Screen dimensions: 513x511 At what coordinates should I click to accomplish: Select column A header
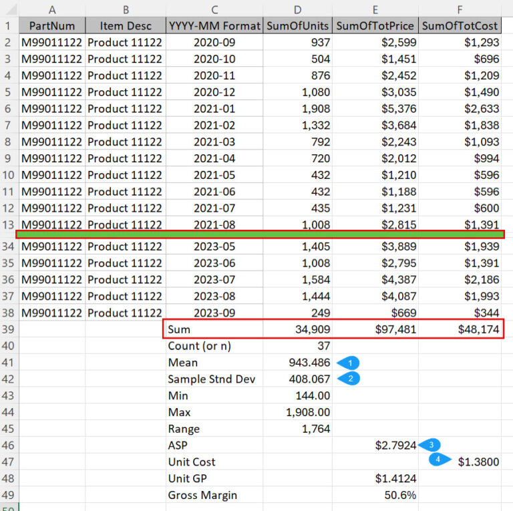(52, 9)
